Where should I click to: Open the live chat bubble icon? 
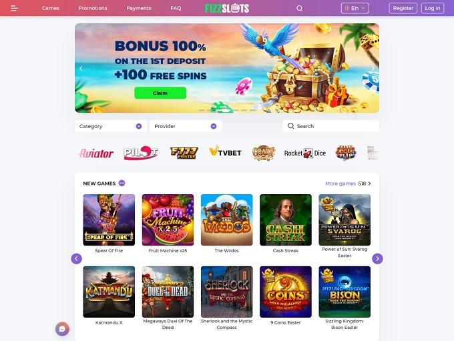point(62,329)
